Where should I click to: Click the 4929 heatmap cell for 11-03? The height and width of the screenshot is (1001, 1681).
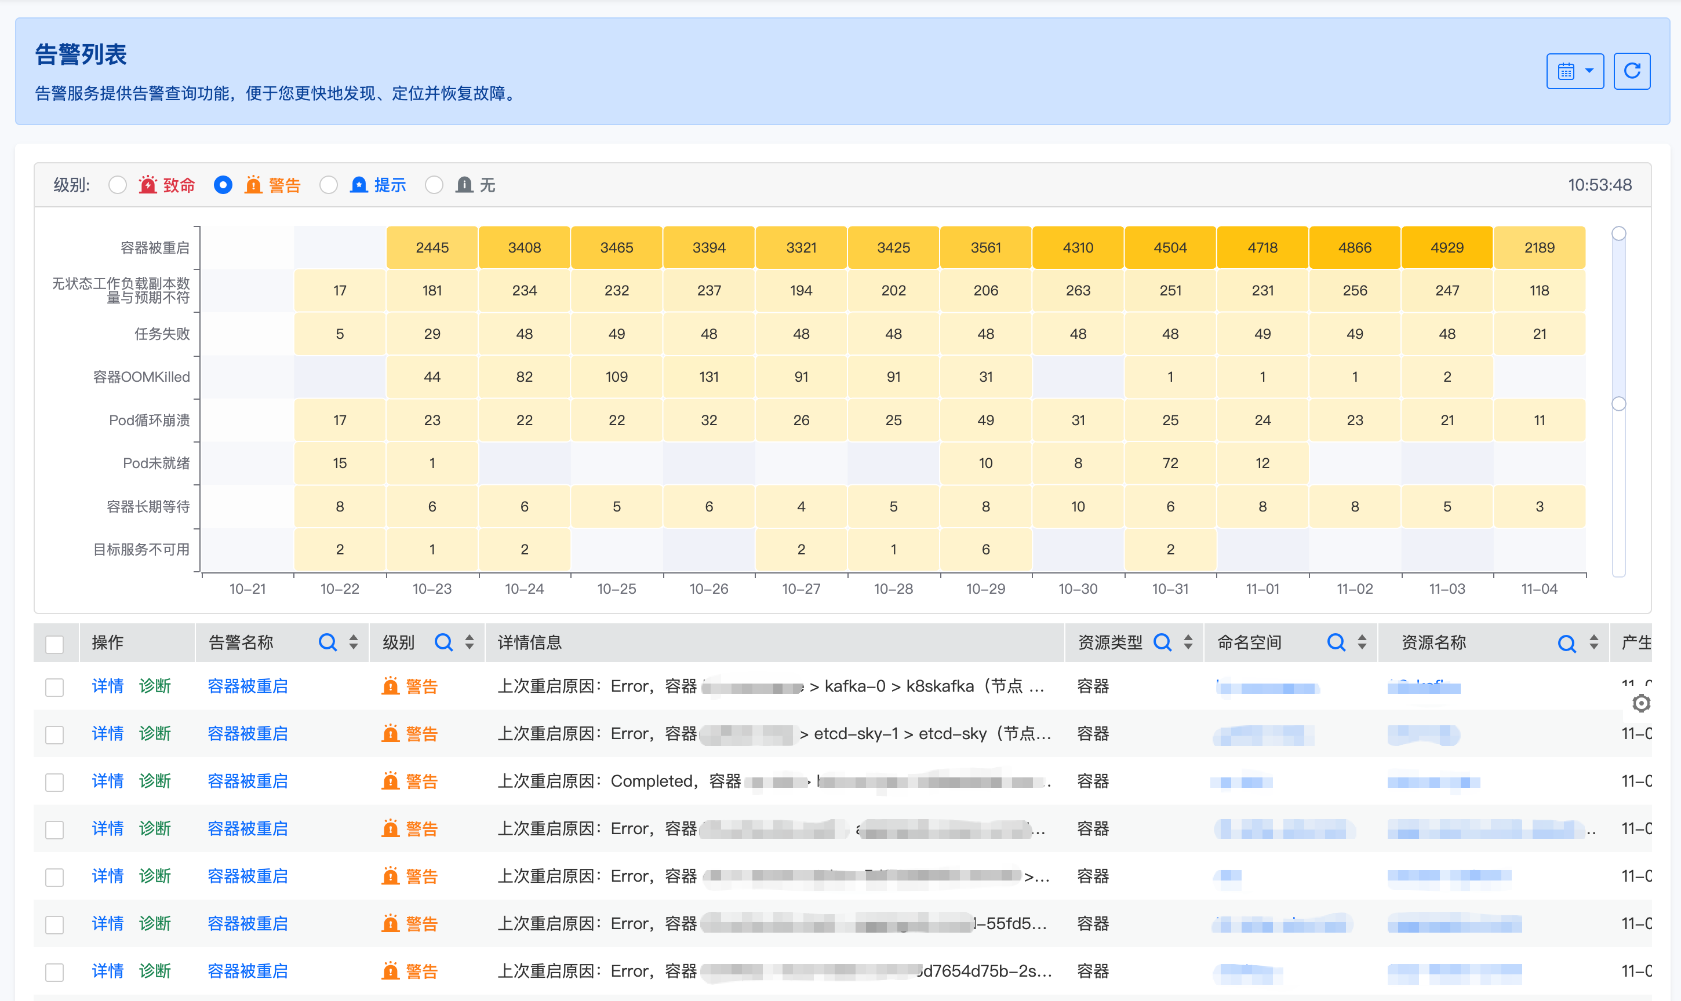1447,247
